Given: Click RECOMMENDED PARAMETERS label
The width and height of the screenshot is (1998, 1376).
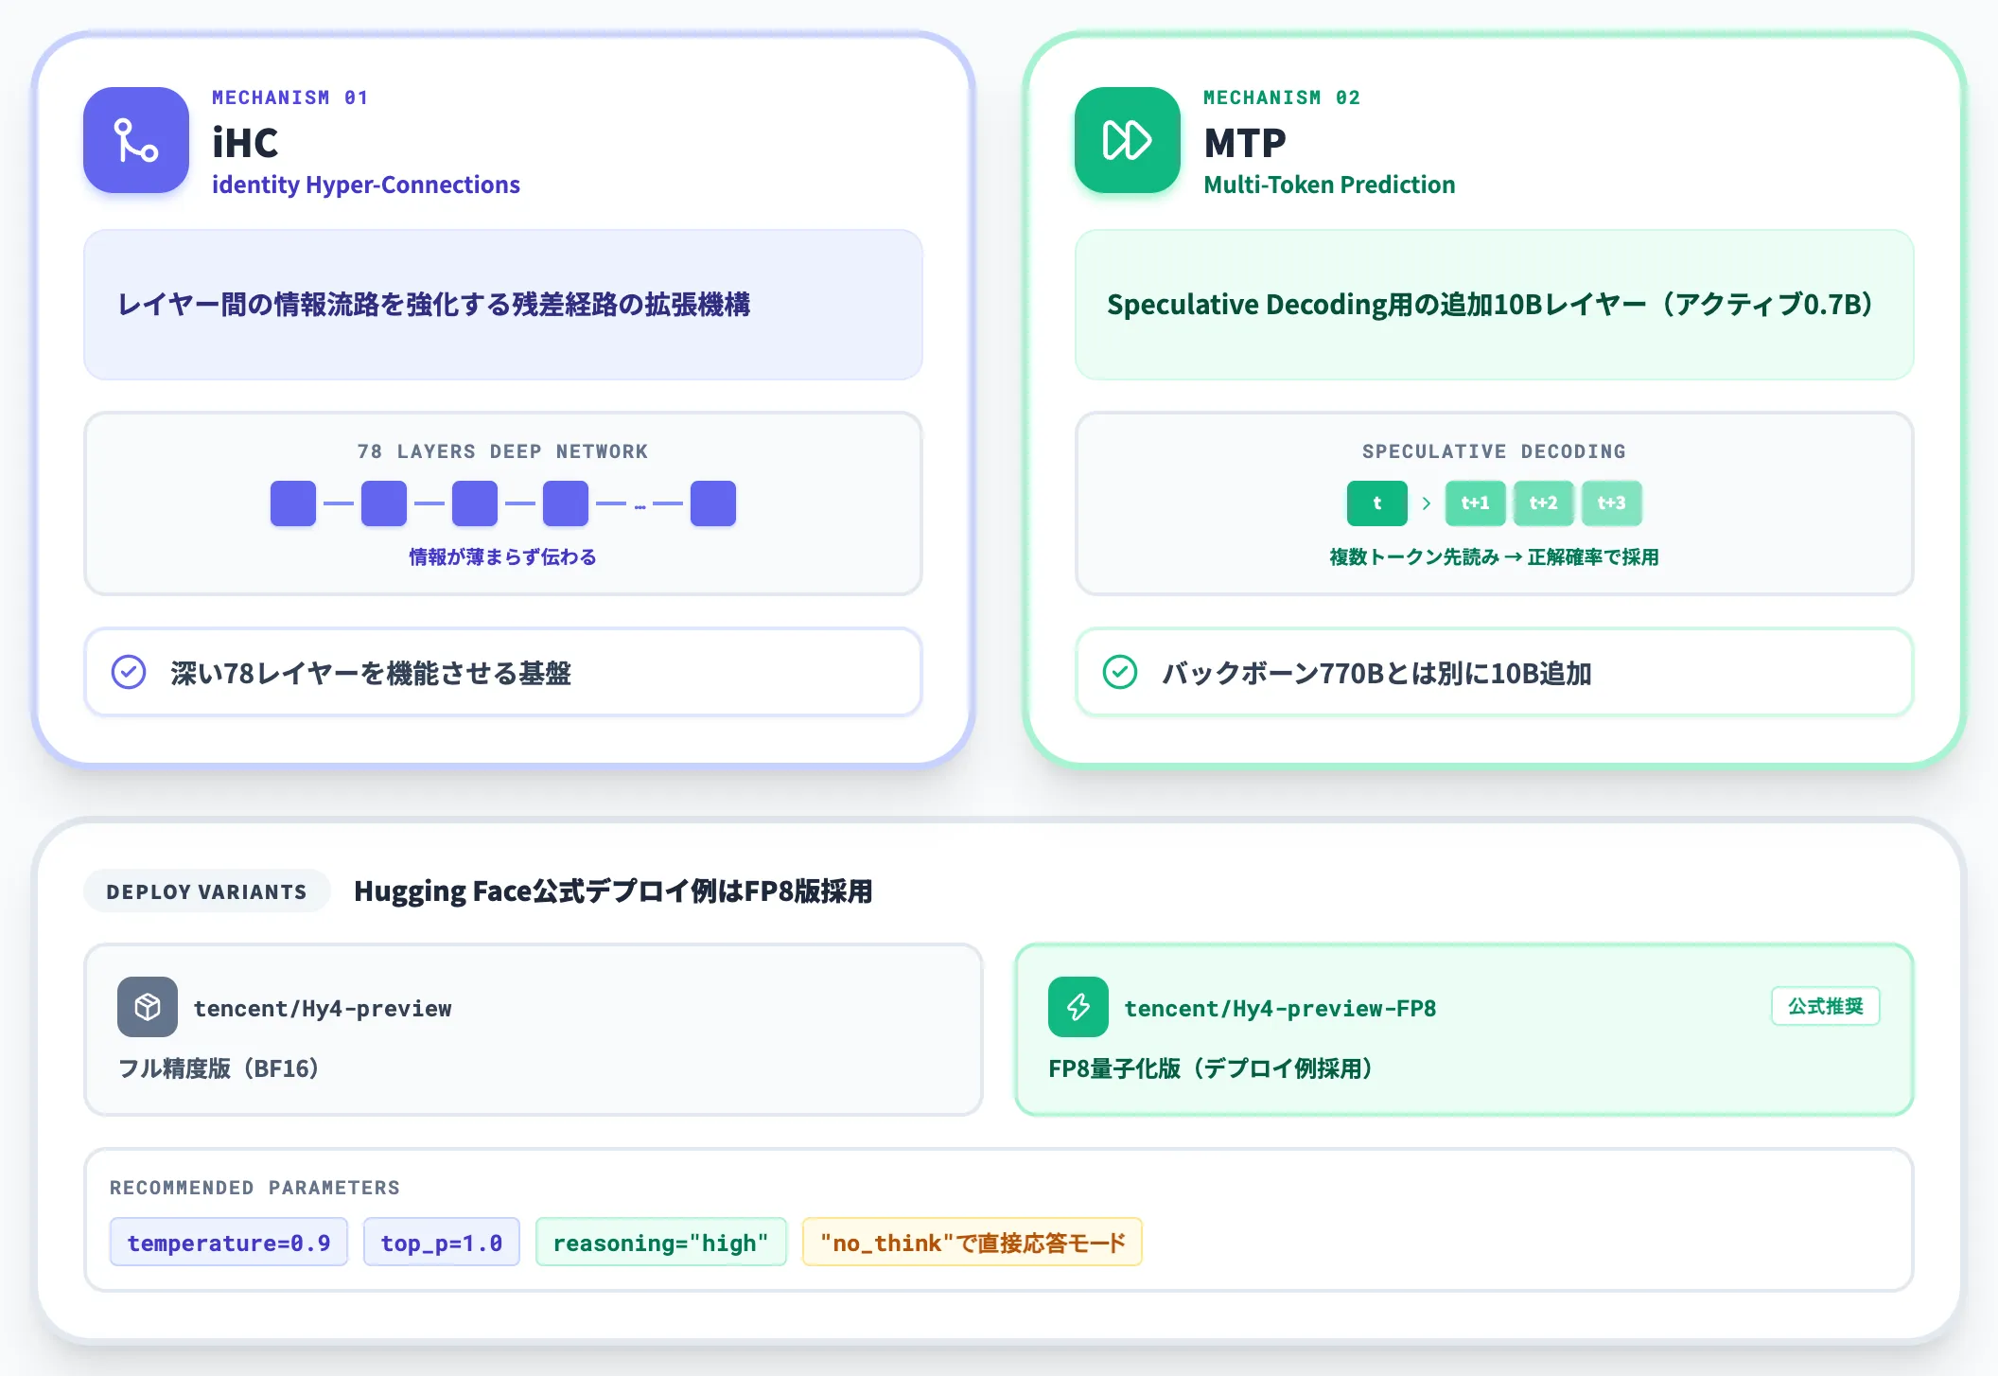Looking at the screenshot, I should click(x=254, y=1188).
